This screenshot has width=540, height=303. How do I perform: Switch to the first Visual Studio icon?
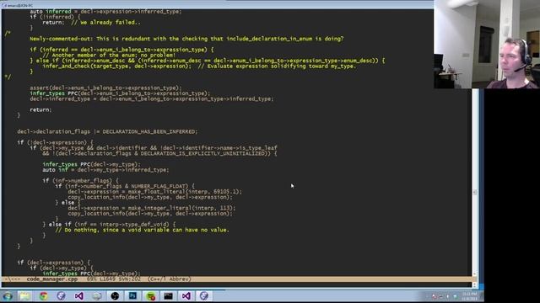78,295
